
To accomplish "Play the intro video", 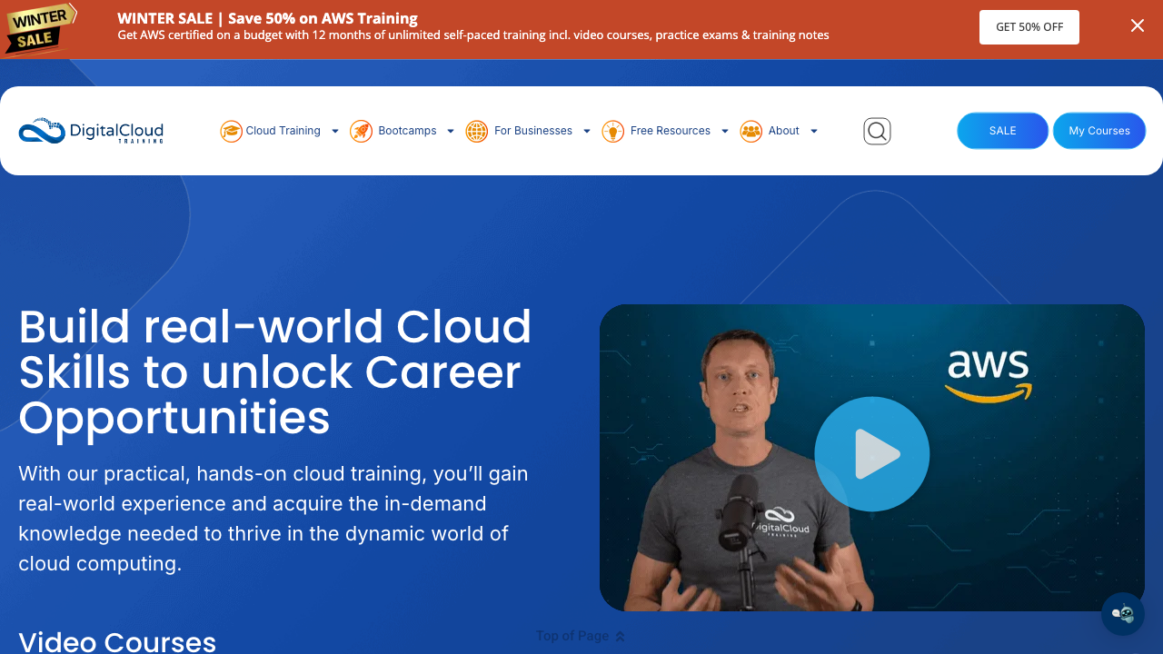I will point(871,453).
